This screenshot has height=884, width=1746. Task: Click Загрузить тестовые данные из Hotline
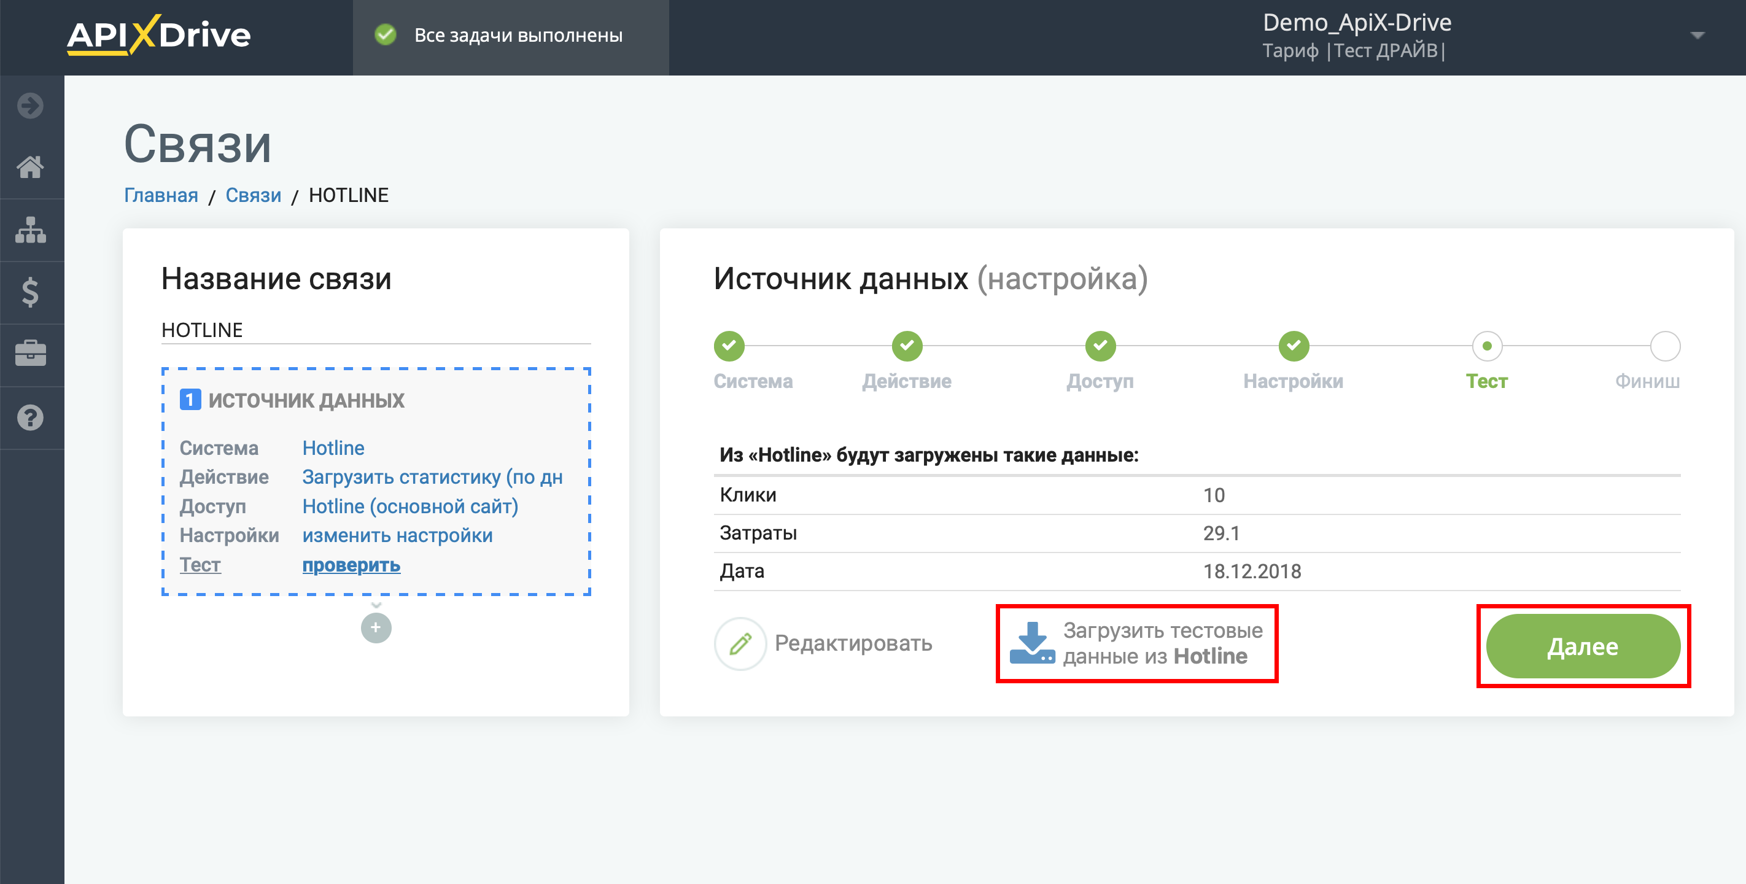point(1136,643)
